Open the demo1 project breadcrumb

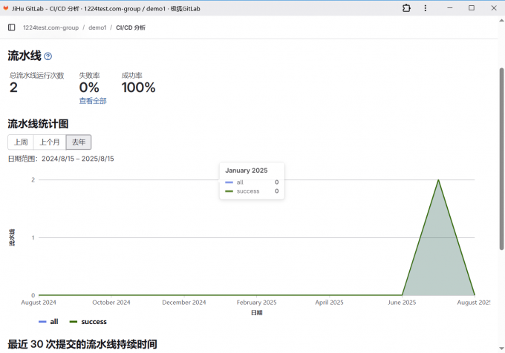97,27
